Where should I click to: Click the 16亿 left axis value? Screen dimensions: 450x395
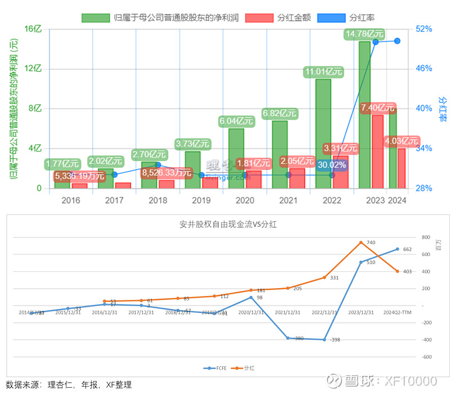(x=33, y=29)
